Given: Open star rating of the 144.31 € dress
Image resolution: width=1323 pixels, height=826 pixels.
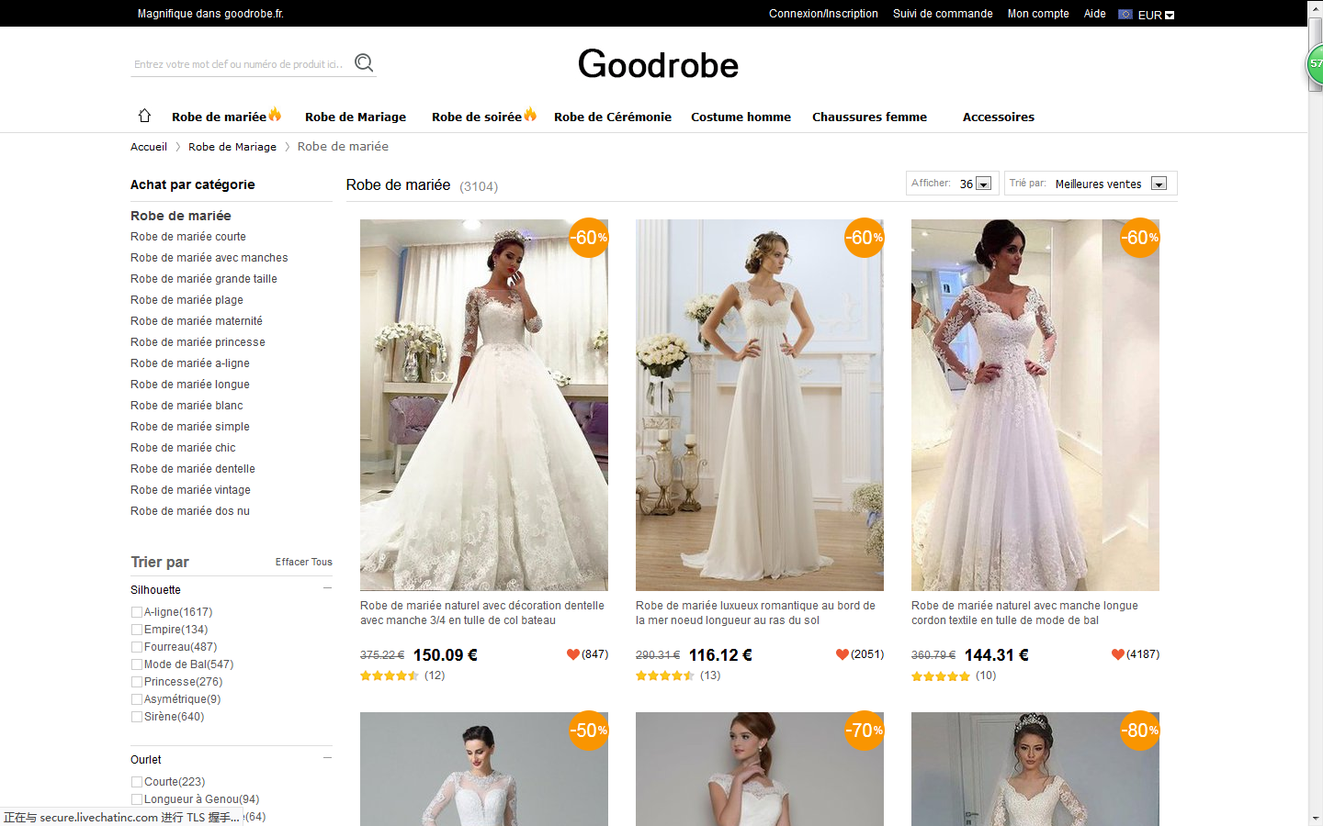Looking at the screenshot, I should point(941,676).
